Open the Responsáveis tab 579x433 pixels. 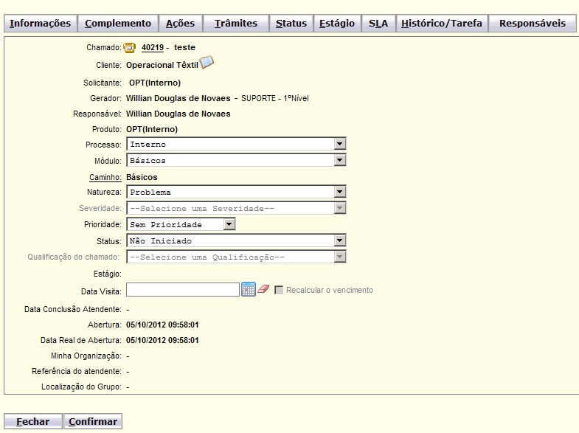533,24
